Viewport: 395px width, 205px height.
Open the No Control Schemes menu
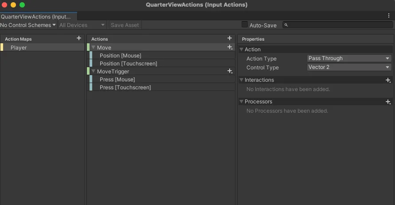[x=28, y=25]
